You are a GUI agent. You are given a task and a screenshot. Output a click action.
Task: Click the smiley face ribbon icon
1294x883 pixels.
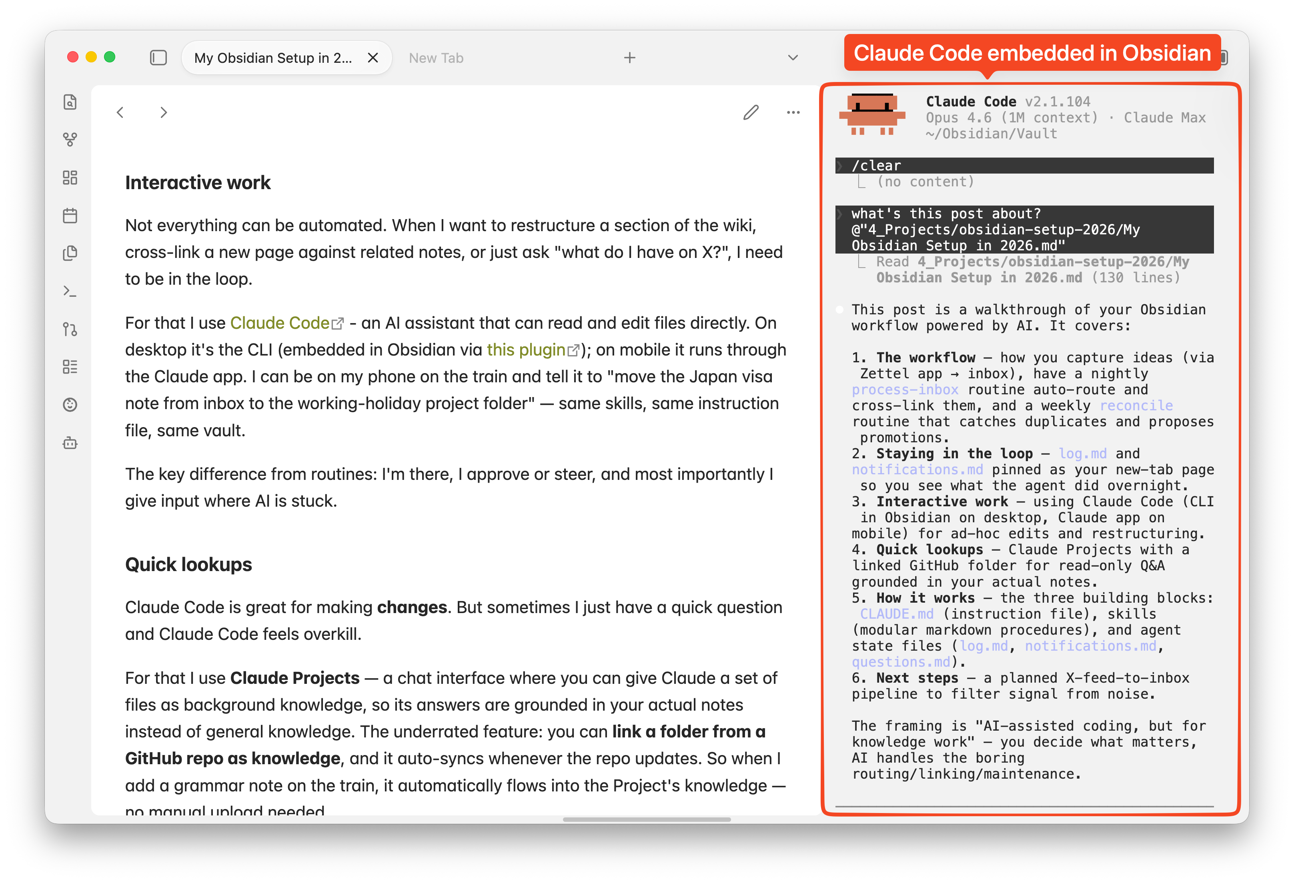[70, 404]
